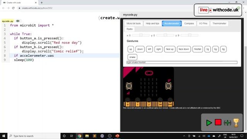Select the mycode.py file tab
The image size is (247, 139).
[x=8, y=21]
